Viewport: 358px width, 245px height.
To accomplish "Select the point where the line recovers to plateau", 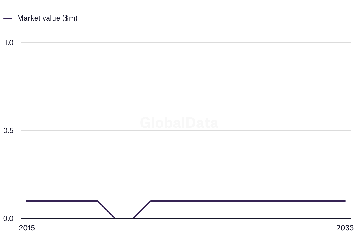I will coord(151,201).
